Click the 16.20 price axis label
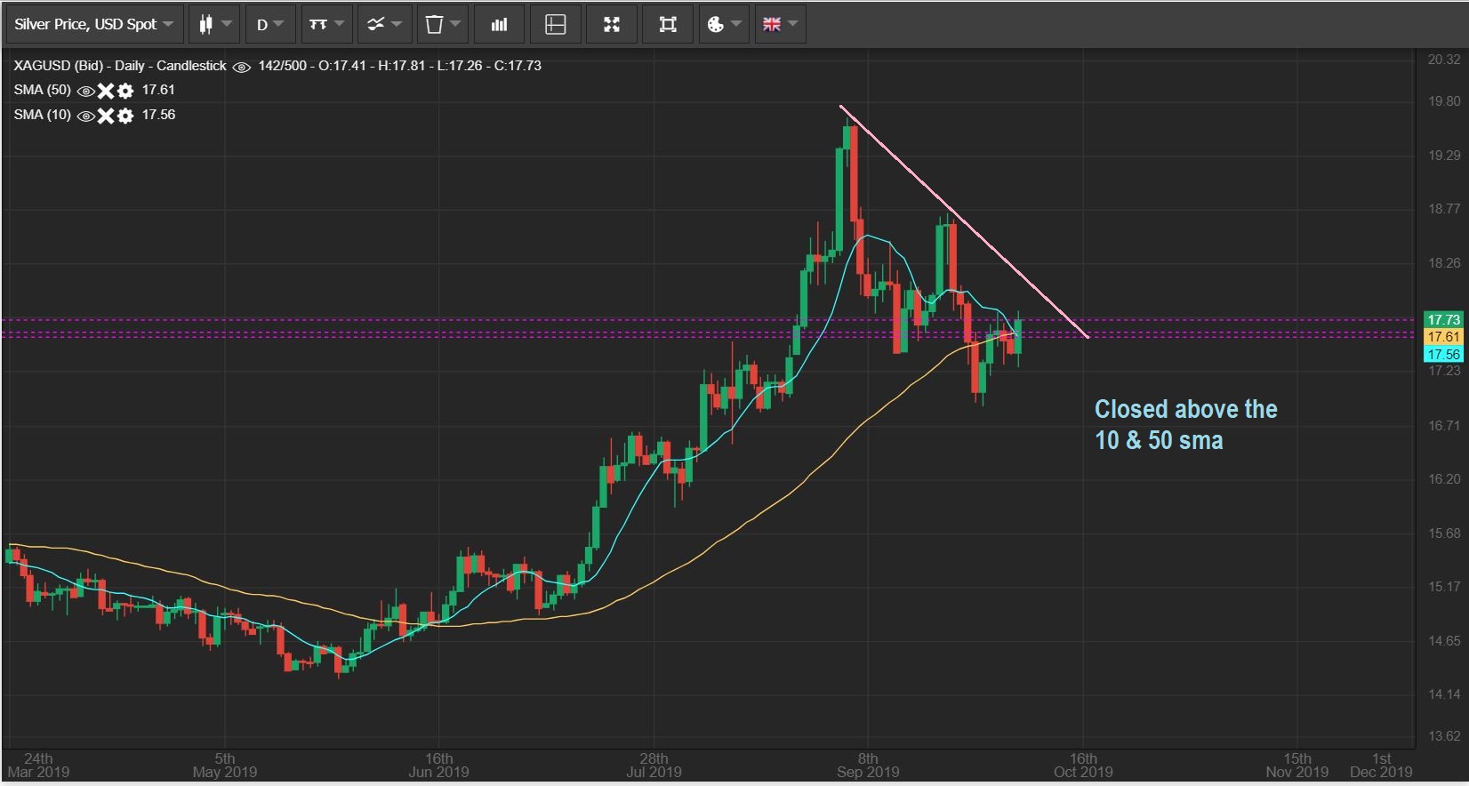 (x=1444, y=479)
